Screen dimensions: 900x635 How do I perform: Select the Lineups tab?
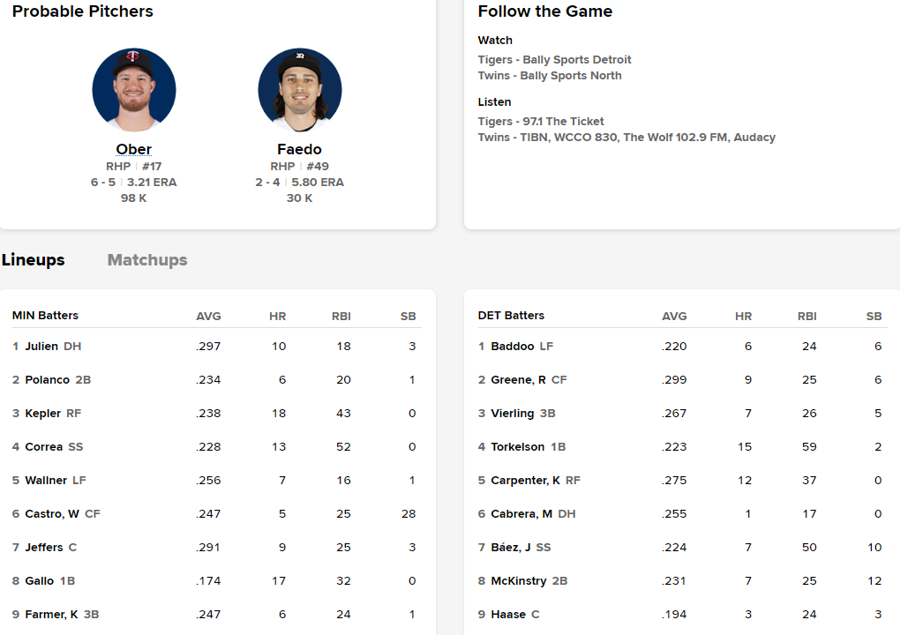[x=34, y=260]
